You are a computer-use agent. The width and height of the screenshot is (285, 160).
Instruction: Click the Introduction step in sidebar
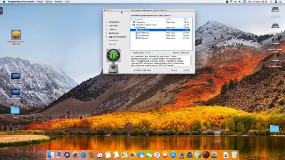pos(114,22)
